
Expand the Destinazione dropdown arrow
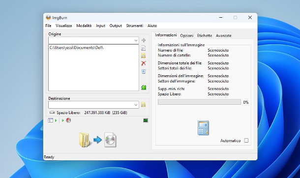tap(136, 105)
